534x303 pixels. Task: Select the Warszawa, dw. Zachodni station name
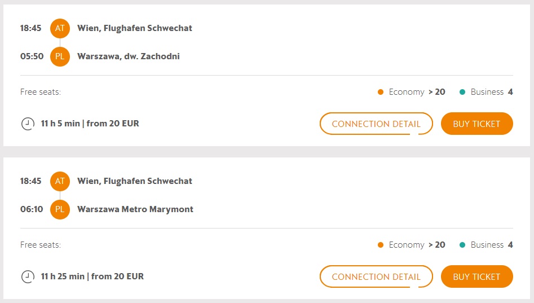click(x=129, y=56)
